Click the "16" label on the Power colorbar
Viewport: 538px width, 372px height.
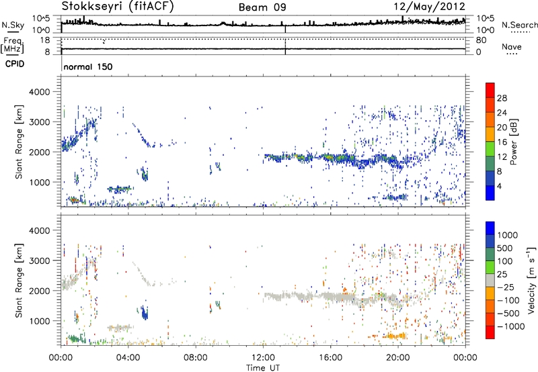click(502, 142)
